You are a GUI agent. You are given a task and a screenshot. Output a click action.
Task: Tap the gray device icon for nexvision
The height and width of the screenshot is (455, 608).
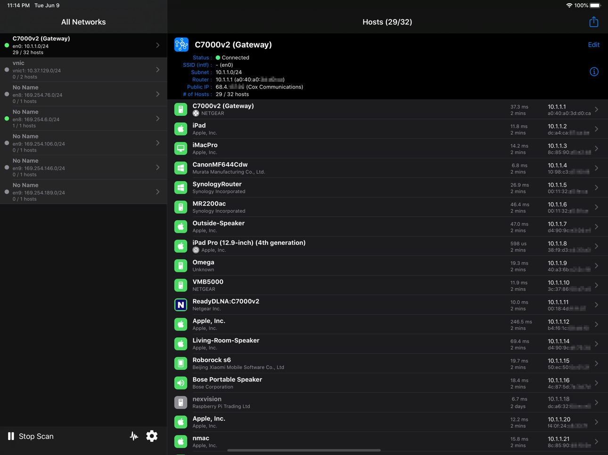click(181, 402)
